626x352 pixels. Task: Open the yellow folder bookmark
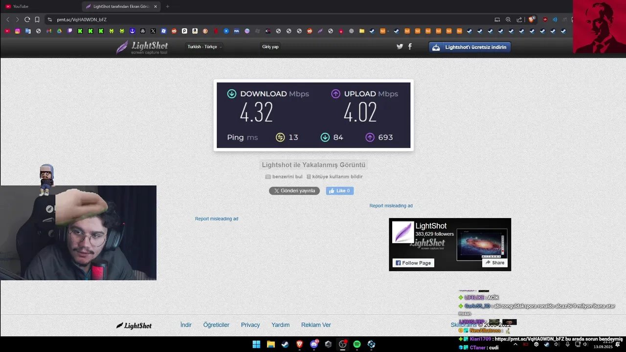pyautogui.click(x=362, y=31)
